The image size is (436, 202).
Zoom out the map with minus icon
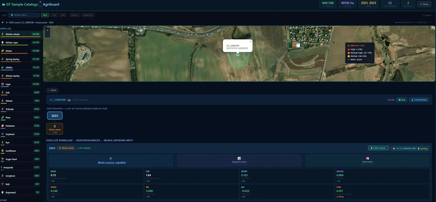tap(48, 35)
